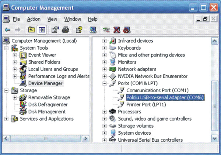Image resolution: width=221 pixels, height=155 pixels.
Task: Click the right pane vertical scrollbar thumb
Action: pyautogui.click(x=215, y=106)
